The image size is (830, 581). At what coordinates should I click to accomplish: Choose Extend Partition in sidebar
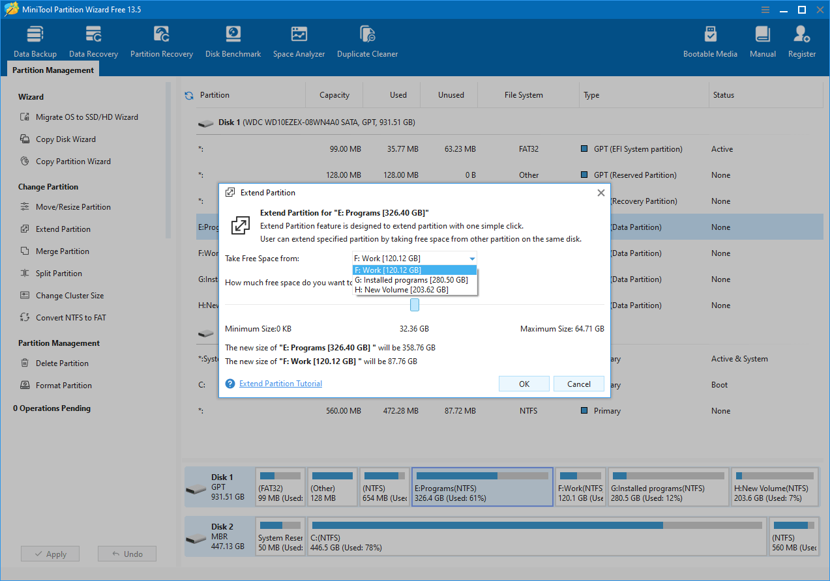pyautogui.click(x=55, y=229)
